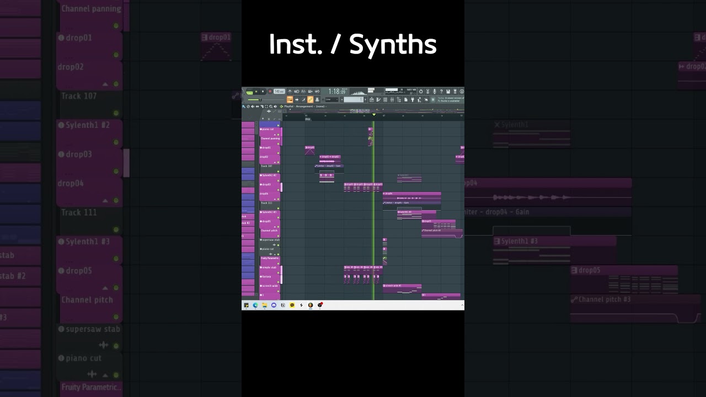Image resolution: width=706 pixels, height=397 pixels.
Task: Open the piano roll view icon
Action: click(x=378, y=99)
